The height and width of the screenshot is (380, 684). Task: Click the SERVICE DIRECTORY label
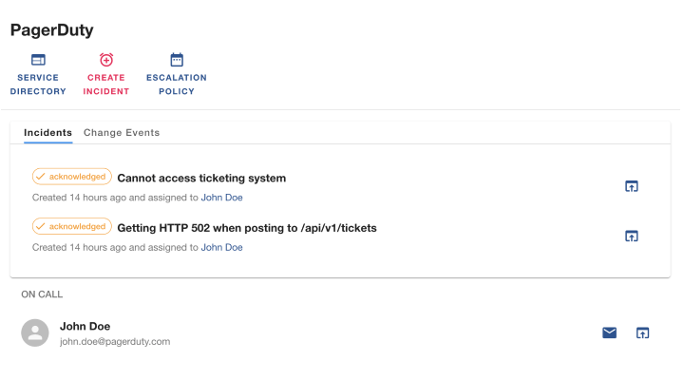click(x=38, y=85)
